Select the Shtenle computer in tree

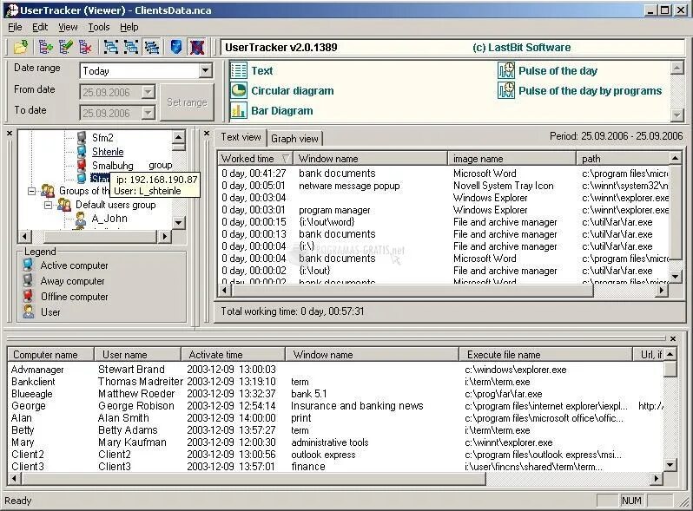click(108, 152)
